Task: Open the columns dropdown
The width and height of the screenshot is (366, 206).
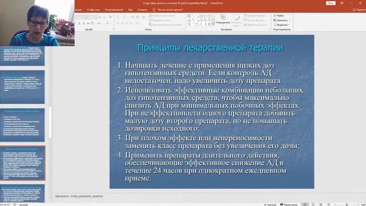Action: (138, 23)
